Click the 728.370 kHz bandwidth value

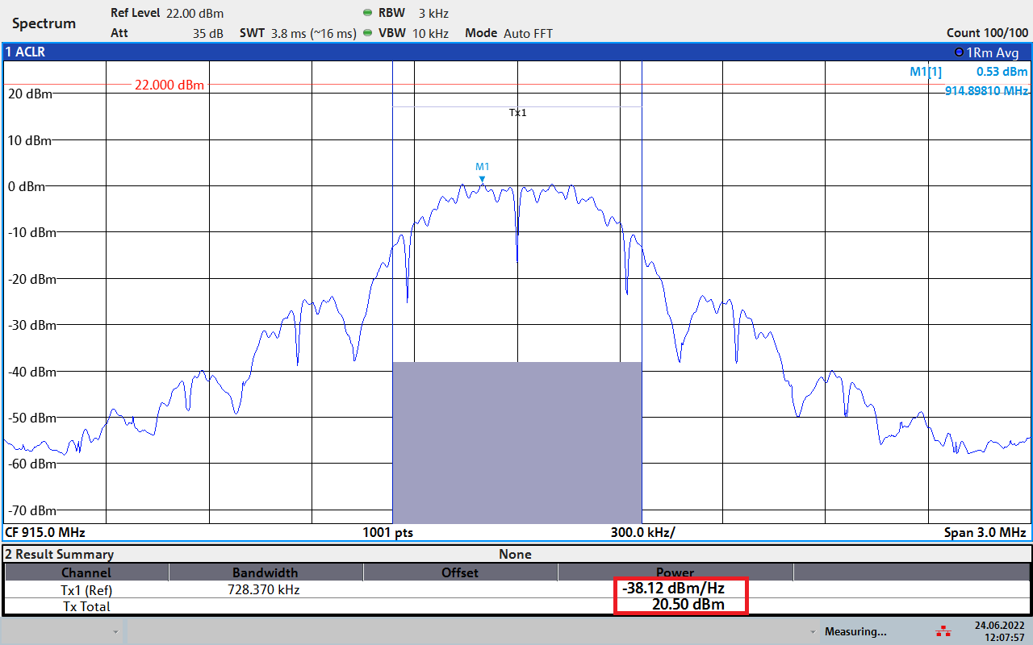pyautogui.click(x=264, y=590)
